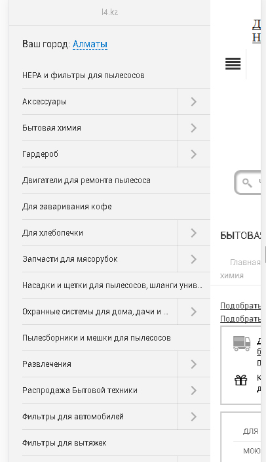Expand Запчасти для мясорубок chevron

pyautogui.click(x=194, y=259)
